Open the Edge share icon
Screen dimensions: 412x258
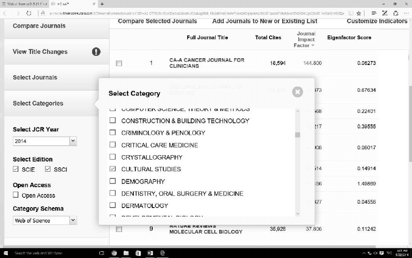(396, 13)
